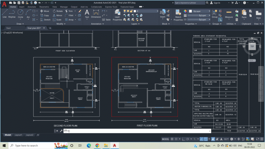
Task: Switch to the Insert ribbon tab
Action: (x=22, y=7)
